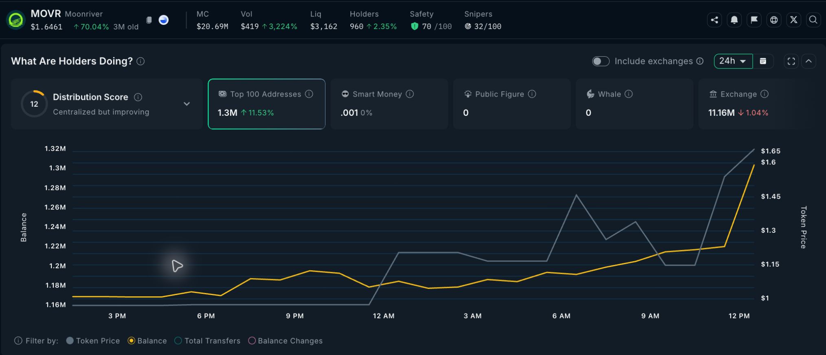Select the Whale card
Image resolution: width=826 pixels, height=355 pixels.
[x=635, y=104]
